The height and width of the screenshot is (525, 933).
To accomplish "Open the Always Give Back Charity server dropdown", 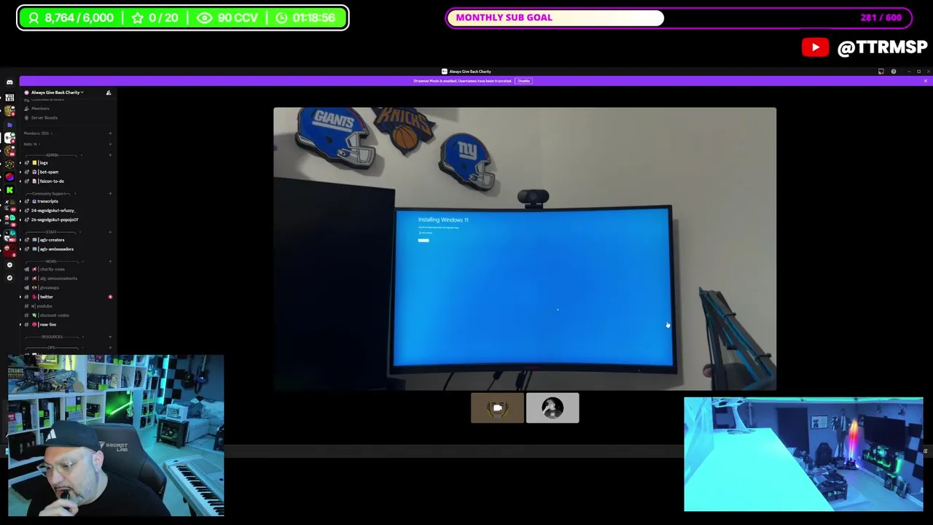I will click(x=58, y=93).
